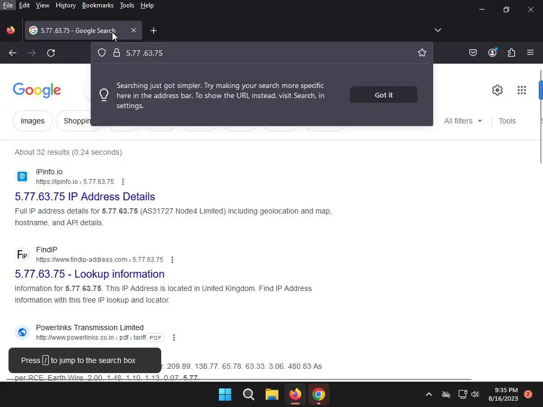Viewport: 543px width, 407px height.
Task: Open the Firefox hamburger application menu
Action: pyautogui.click(x=530, y=52)
